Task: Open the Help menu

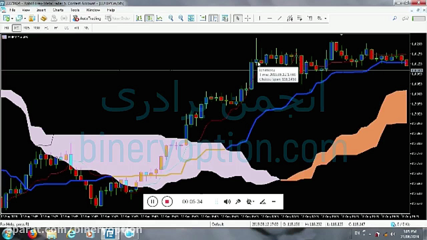Action: [111, 10]
